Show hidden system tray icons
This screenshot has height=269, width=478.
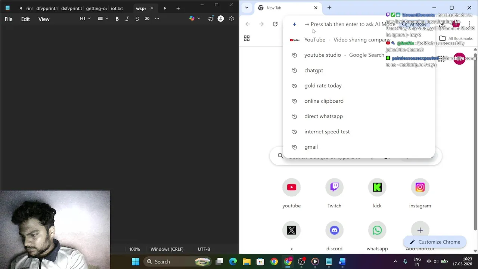tap(395, 262)
